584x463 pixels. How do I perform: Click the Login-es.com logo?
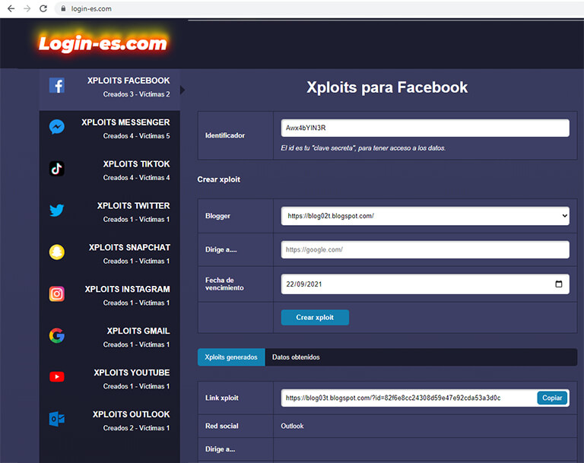pyautogui.click(x=103, y=43)
